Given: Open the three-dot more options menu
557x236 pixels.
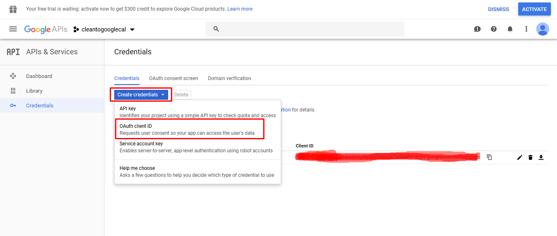Looking at the screenshot, I should [x=526, y=29].
